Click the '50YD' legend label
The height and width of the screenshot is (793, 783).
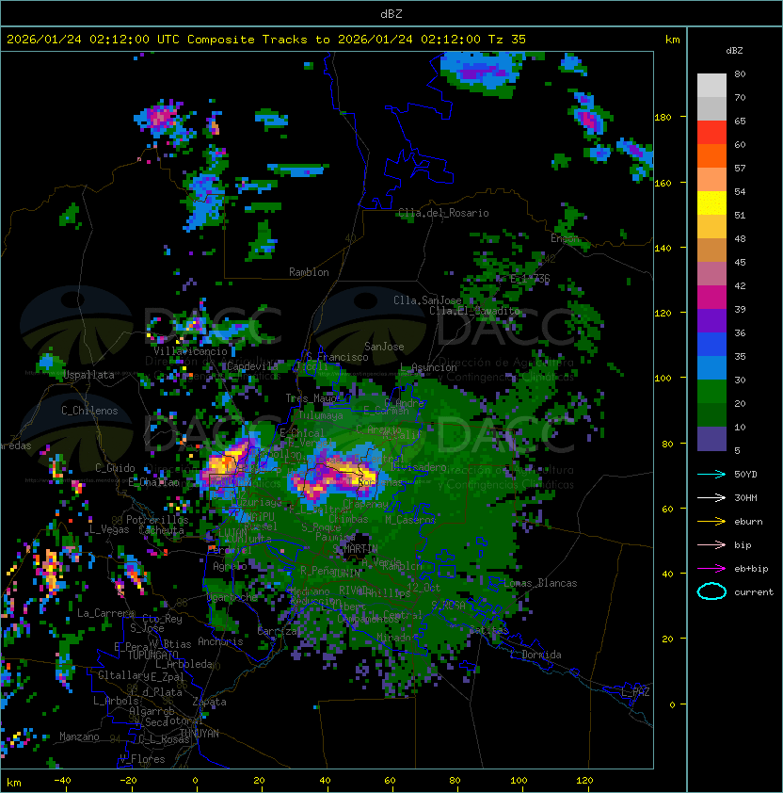tap(745, 475)
